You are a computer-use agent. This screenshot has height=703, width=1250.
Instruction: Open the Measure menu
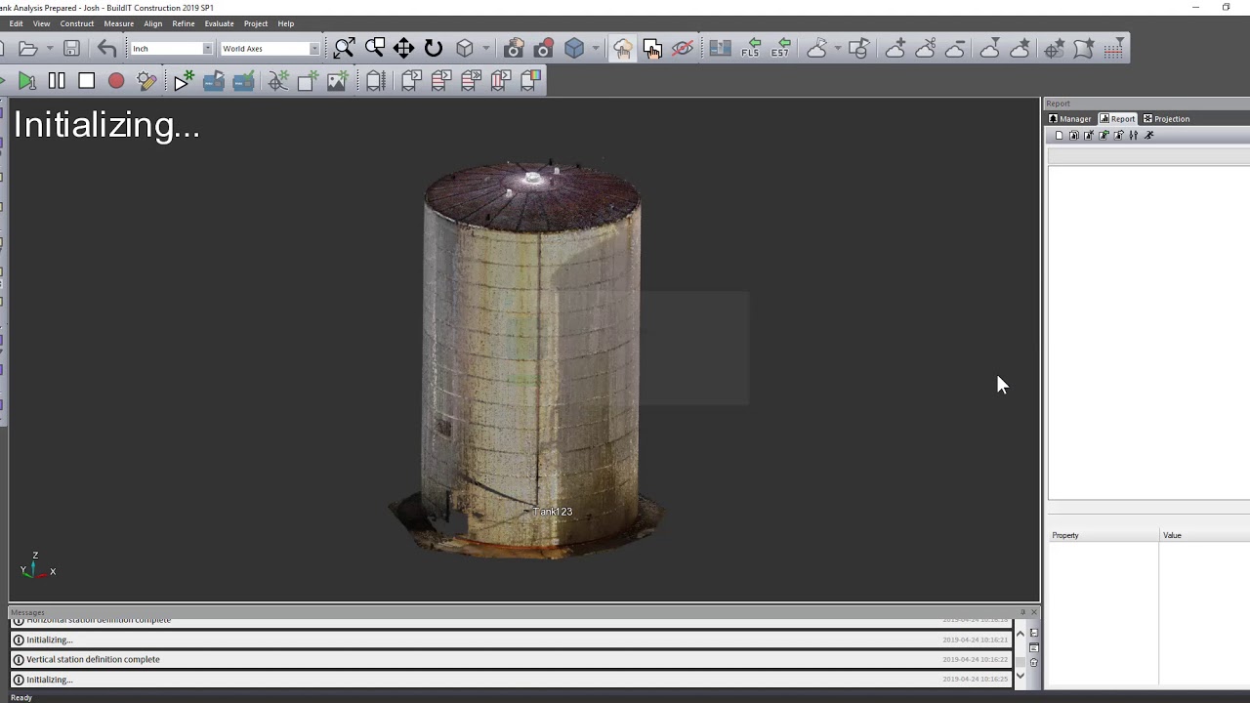(119, 23)
